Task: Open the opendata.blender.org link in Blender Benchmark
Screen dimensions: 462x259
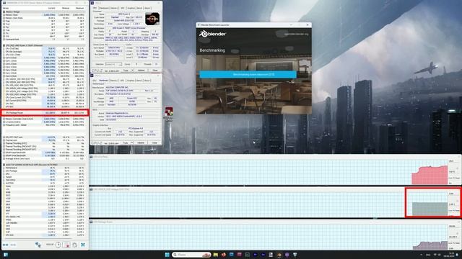Action: click(x=297, y=34)
